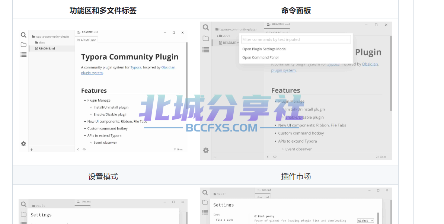The width and height of the screenshot is (444, 224).
Task: Toggle source code mode in 命令面板 screenshot
Action: click(275, 157)
